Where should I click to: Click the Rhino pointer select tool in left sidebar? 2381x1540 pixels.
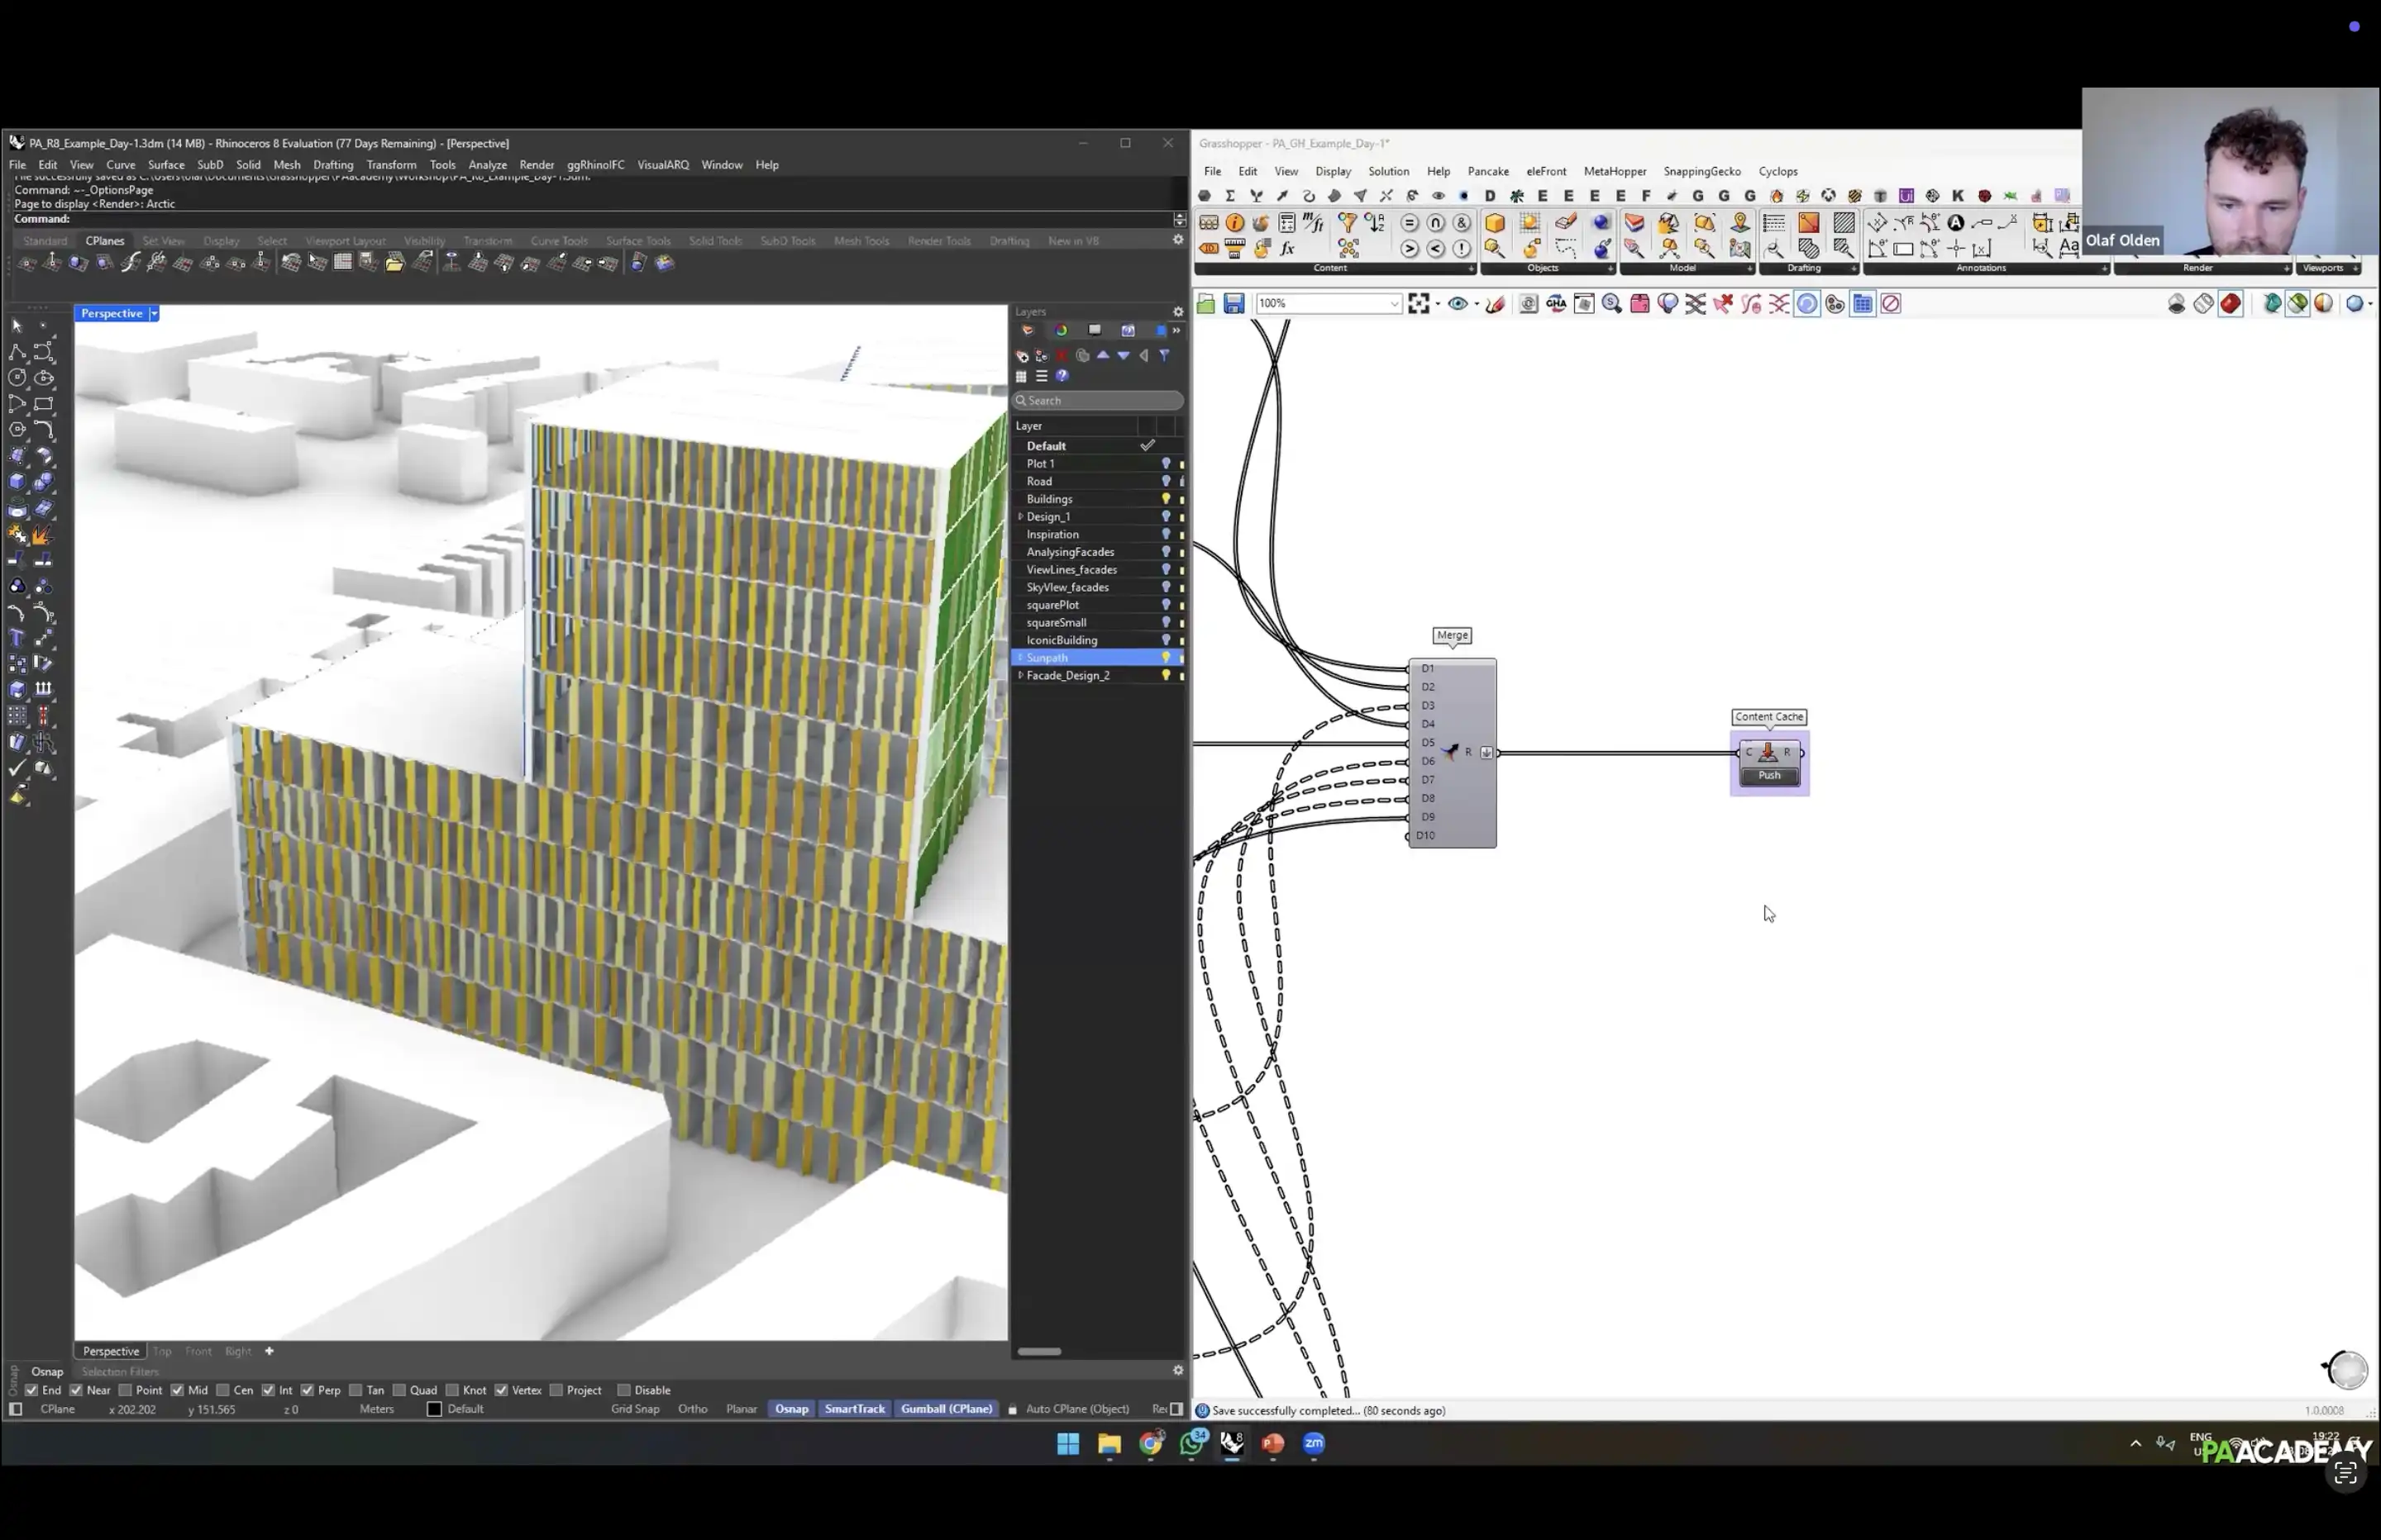(17, 326)
